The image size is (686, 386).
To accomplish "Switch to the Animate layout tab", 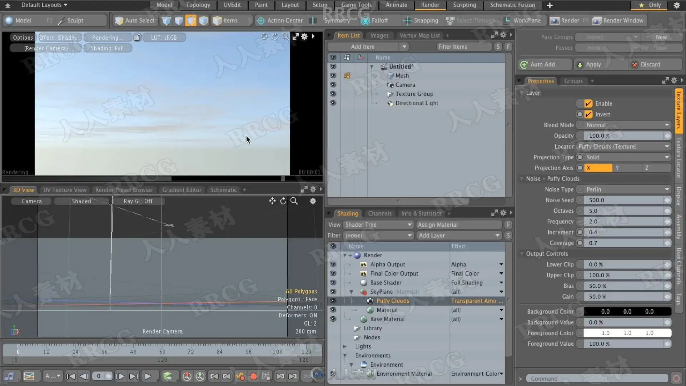I will click(x=396, y=5).
